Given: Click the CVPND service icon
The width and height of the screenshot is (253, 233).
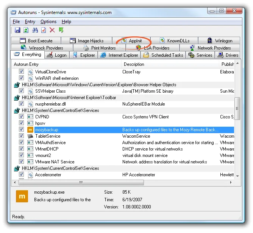Looking at the screenshot, I should tap(30, 116).
